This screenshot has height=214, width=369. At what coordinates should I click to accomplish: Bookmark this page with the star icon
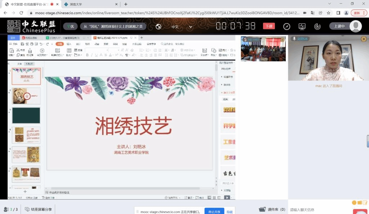(328, 13)
